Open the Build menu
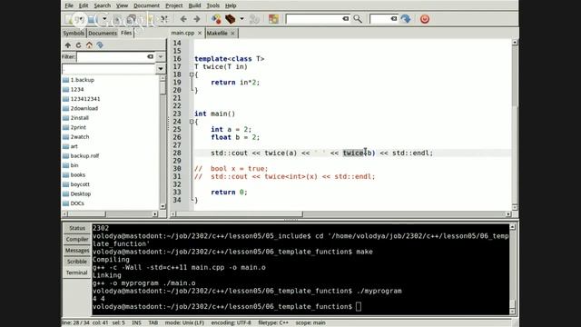Viewport: 581px width, 327px height. pos(194,5)
